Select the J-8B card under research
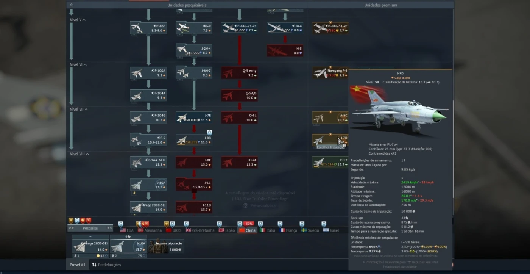The height and width of the screenshot is (274, 530). pos(194,140)
